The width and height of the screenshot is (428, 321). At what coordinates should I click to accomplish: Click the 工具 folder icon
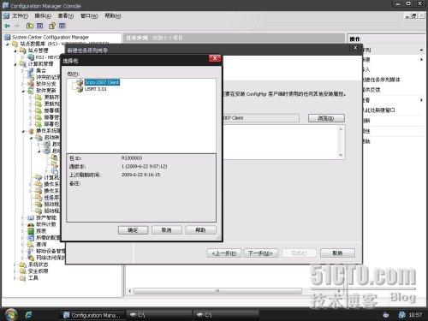click(x=23, y=278)
